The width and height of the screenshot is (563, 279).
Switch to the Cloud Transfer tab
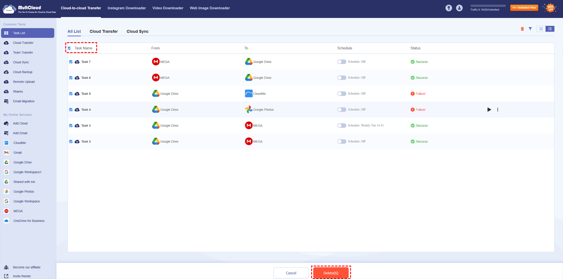(104, 31)
